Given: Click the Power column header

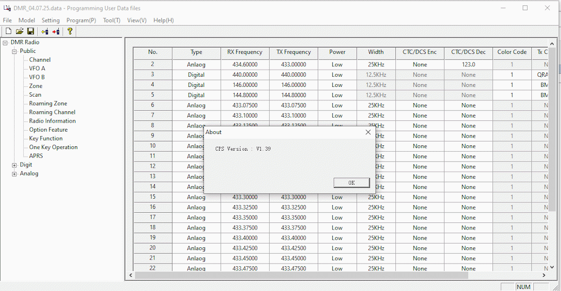Looking at the screenshot, I should click(x=337, y=53).
